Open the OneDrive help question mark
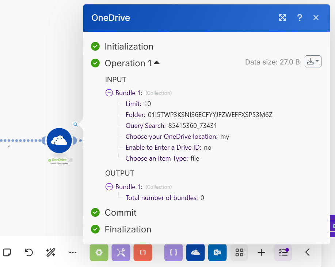Screen dimensions: 335x267 (x=300, y=18)
